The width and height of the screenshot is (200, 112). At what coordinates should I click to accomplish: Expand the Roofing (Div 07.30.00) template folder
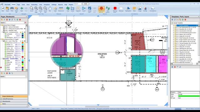point(173,45)
